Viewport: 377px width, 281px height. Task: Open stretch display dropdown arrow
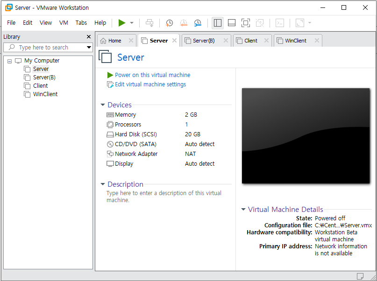tap(310, 23)
